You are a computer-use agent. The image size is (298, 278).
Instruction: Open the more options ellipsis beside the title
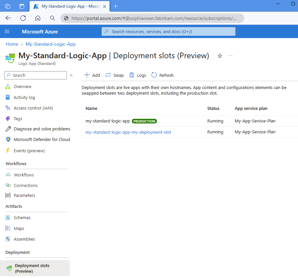coord(230,56)
